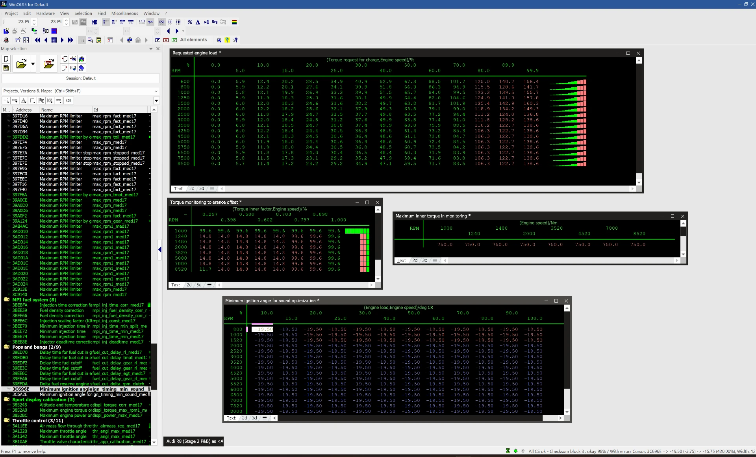Open the dropdown arrow beside open folder
Image resolution: width=756 pixels, height=457 pixels.
(33, 63)
